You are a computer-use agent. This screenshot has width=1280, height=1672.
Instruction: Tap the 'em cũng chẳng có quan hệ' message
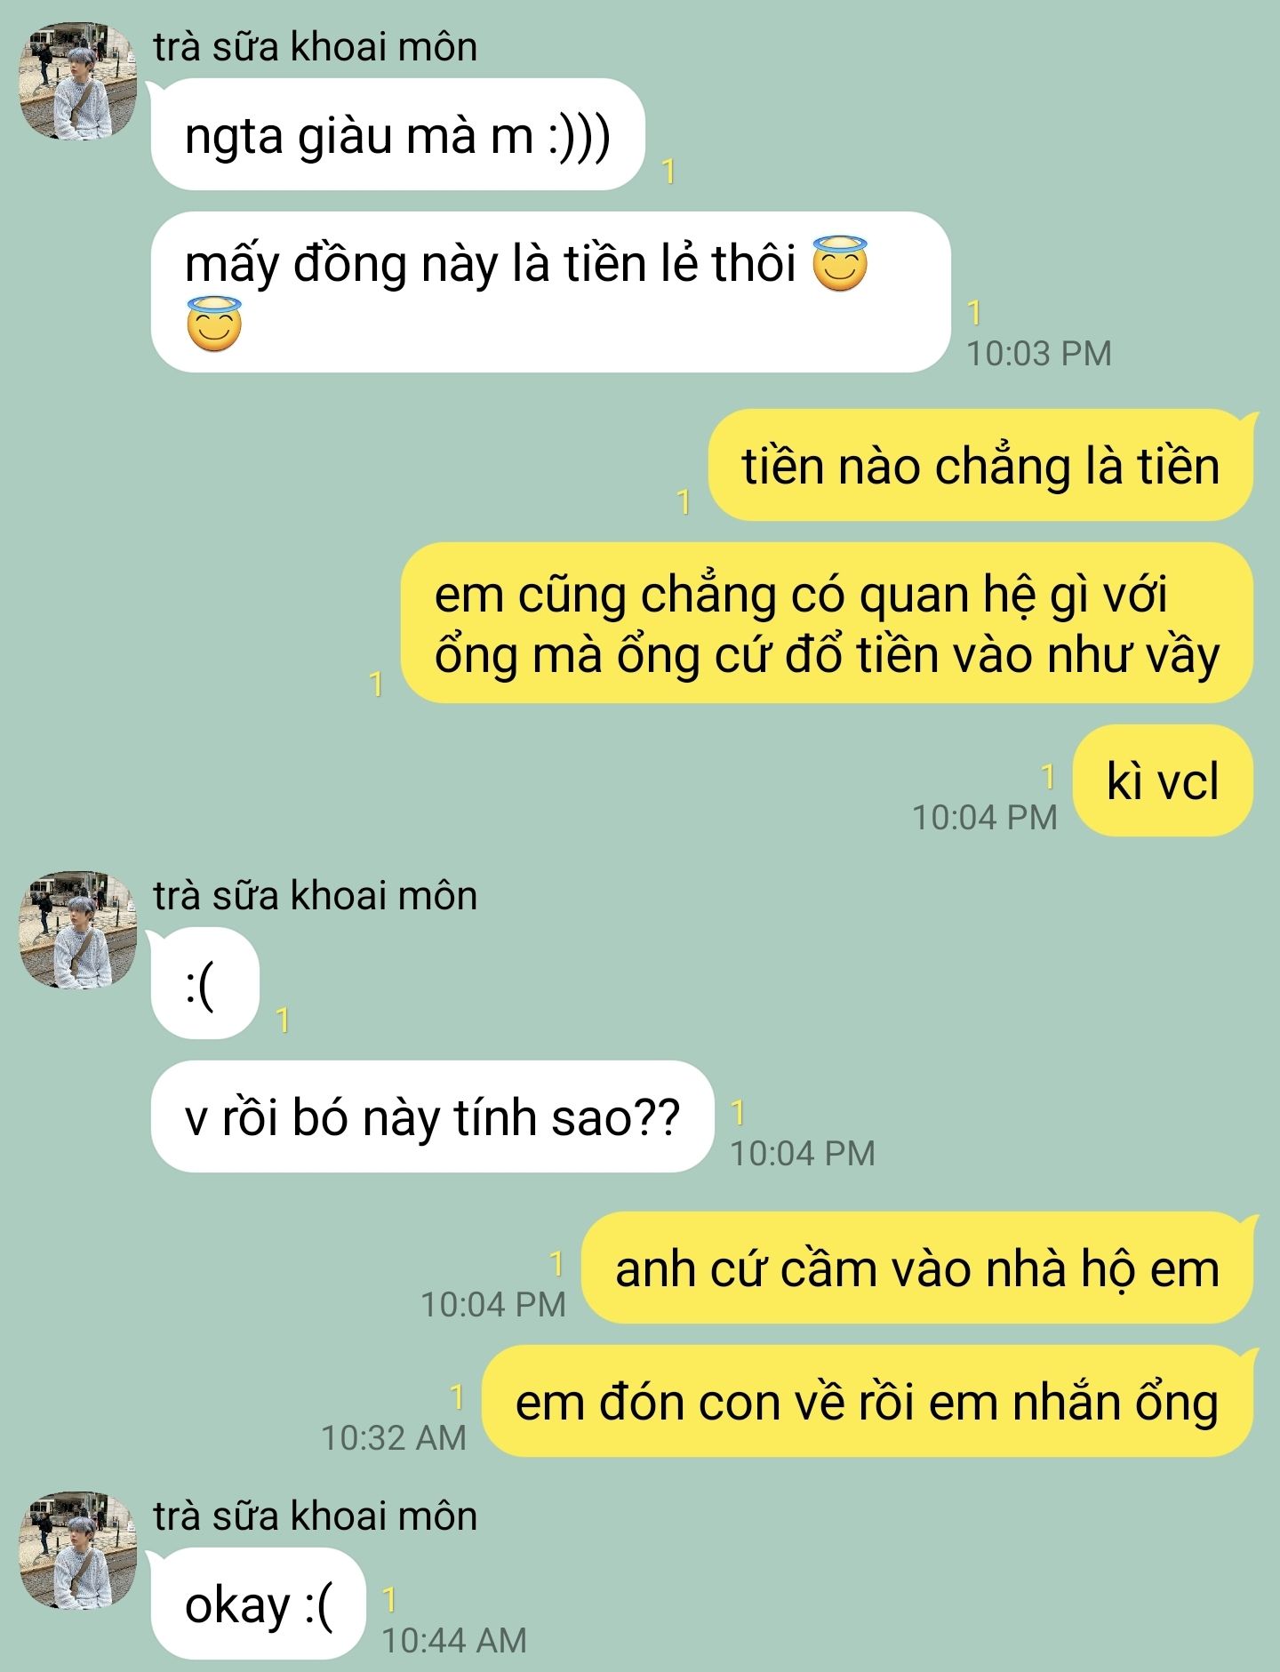(828, 623)
